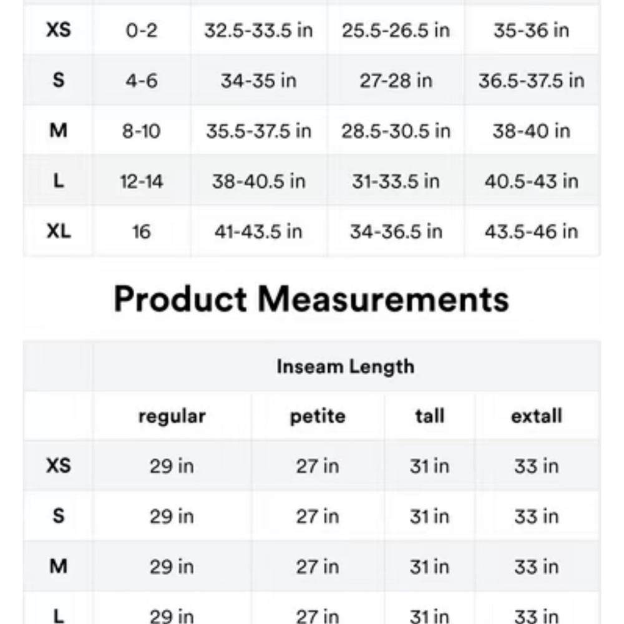
Task: Click the 28.5-30.5 in waist cell
Action: (396, 131)
